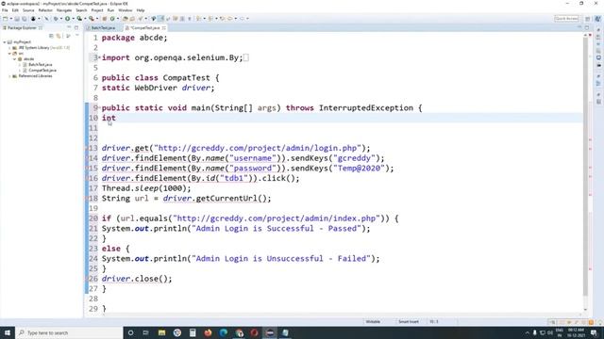This screenshot has height=339, width=604.
Task: Open dropdown arrow beside New icon
Action: (x=10, y=19)
